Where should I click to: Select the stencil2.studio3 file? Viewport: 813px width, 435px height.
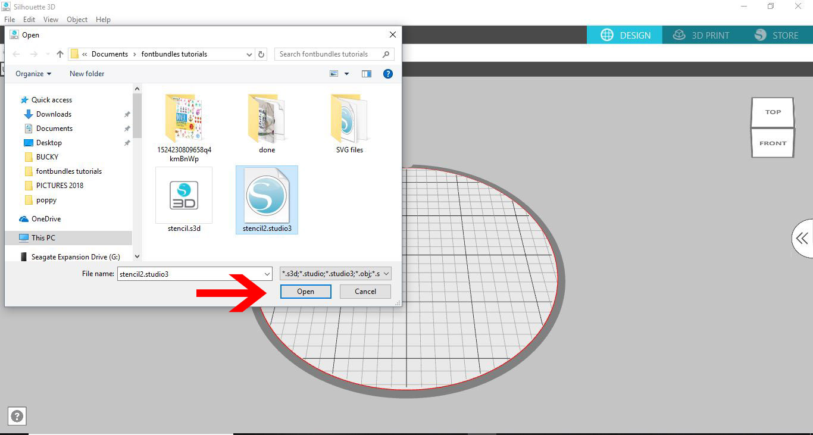pyautogui.click(x=267, y=200)
